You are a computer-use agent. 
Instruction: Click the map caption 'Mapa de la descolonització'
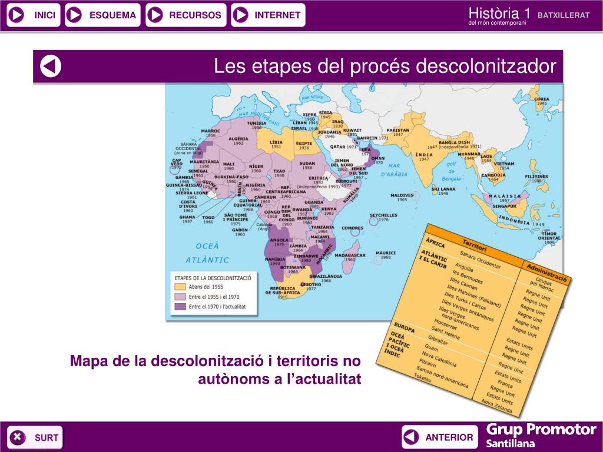[x=216, y=370]
